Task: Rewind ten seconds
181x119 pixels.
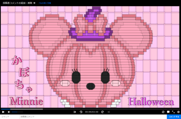Action: point(81,112)
